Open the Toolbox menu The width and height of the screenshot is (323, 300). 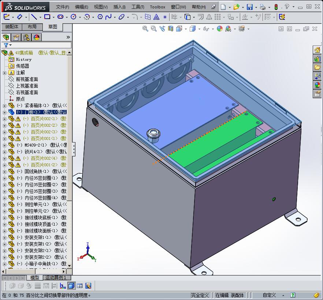click(157, 7)
